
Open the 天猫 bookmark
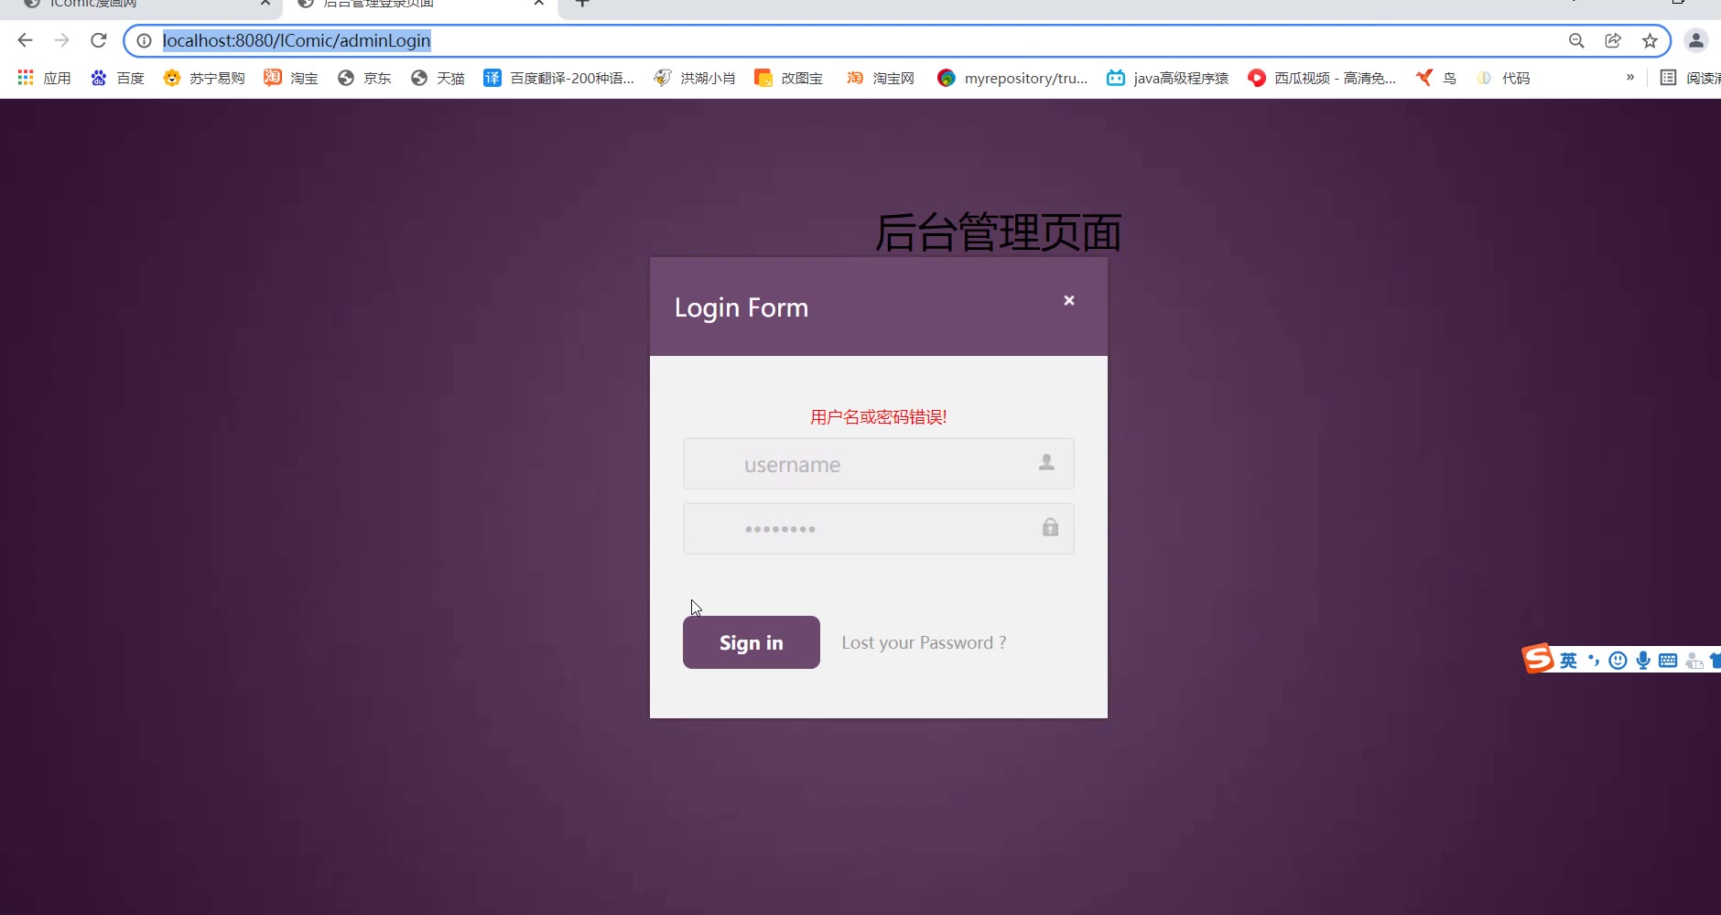[x=438, y=78]
